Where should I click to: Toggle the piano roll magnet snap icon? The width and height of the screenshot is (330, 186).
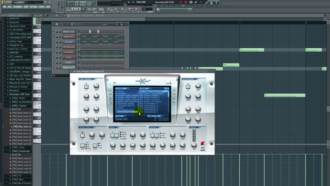click(x=41, y=16)
